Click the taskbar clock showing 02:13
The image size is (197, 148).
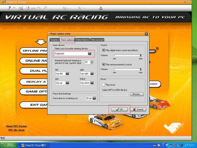[189, 145]
